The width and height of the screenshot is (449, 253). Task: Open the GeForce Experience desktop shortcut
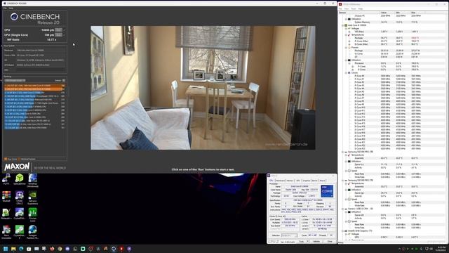click(33, 197)
